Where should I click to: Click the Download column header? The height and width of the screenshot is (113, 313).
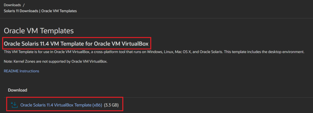tap(17, 90)
